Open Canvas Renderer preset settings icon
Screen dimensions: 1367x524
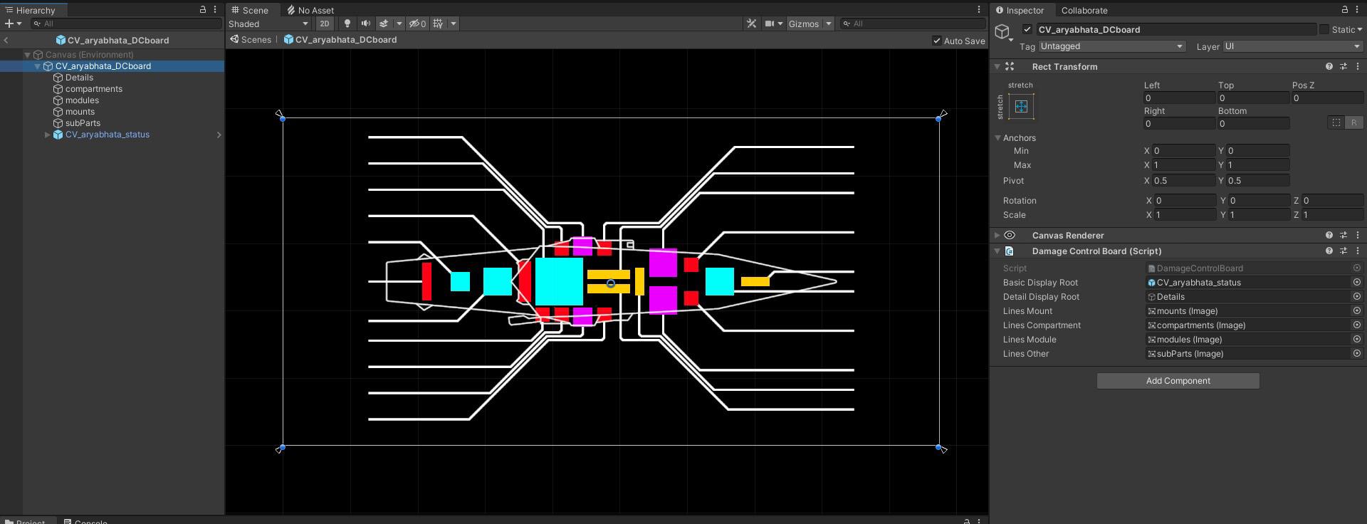pos(1344,235)
